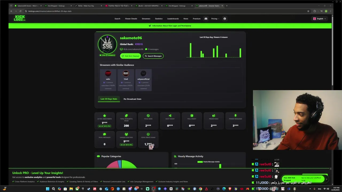
Task: Click the Total Bans prohibited icon
Action: 148,116
